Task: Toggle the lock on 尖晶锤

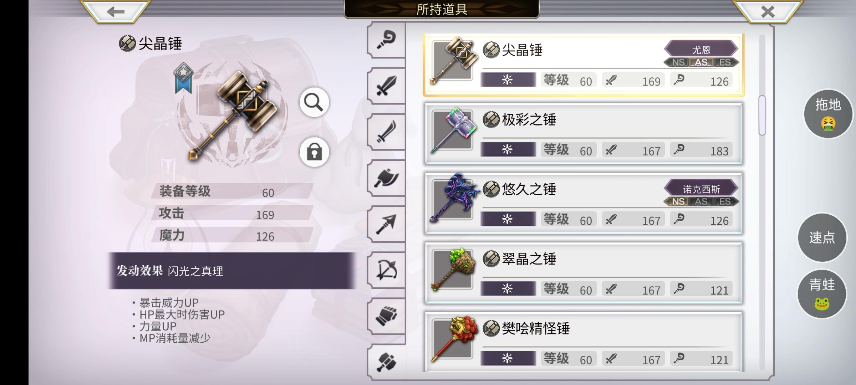Action: pos(314,152)
